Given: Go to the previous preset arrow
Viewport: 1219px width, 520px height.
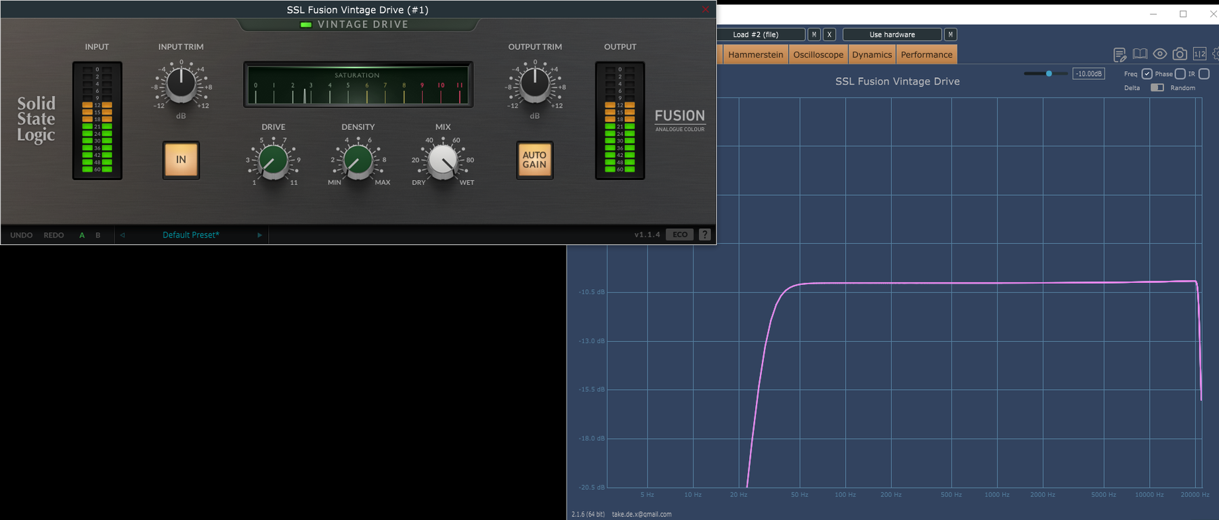Looking at the screenshot, I should coord(123,235).
